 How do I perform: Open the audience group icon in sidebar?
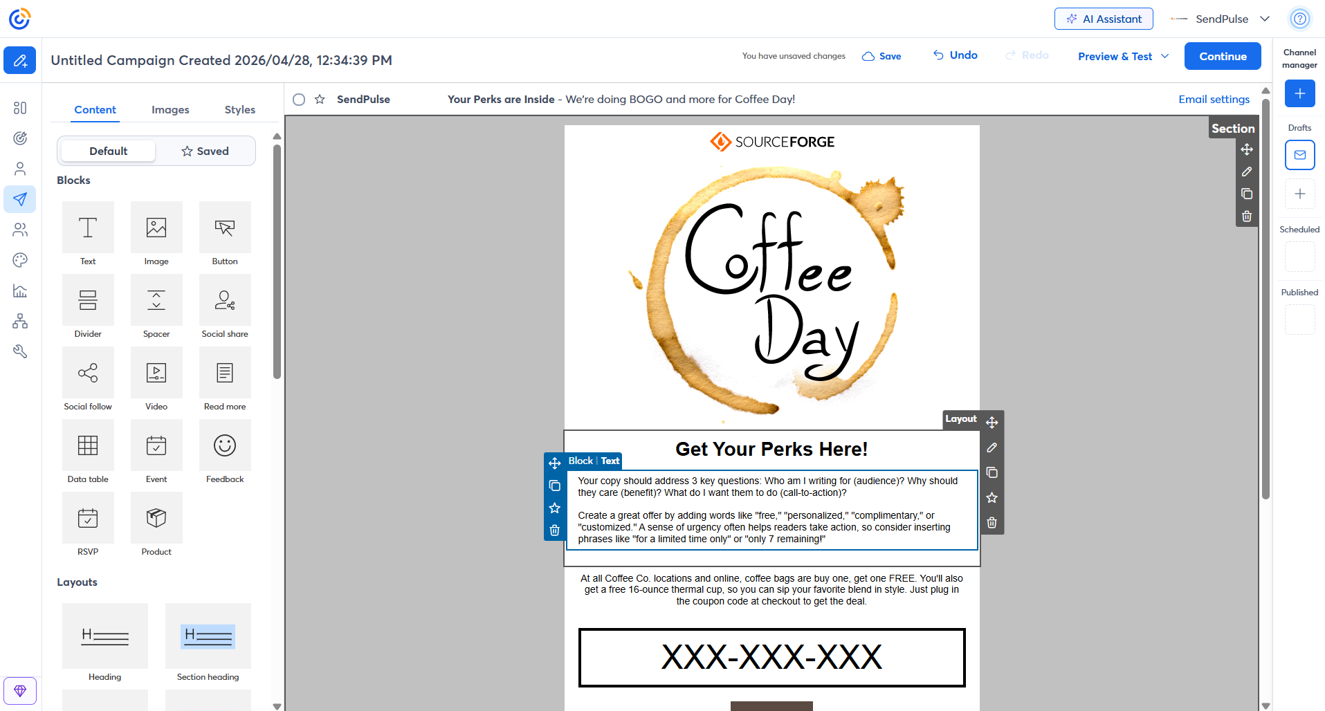[x=20, y=230]
